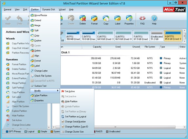Select Move/Resize in the Partition menu
The image size is (188, 139).
click(45, 15)
